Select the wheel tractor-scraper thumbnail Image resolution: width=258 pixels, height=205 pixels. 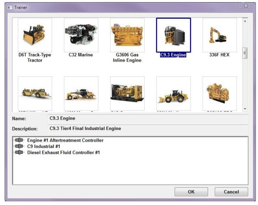[35, 93]
